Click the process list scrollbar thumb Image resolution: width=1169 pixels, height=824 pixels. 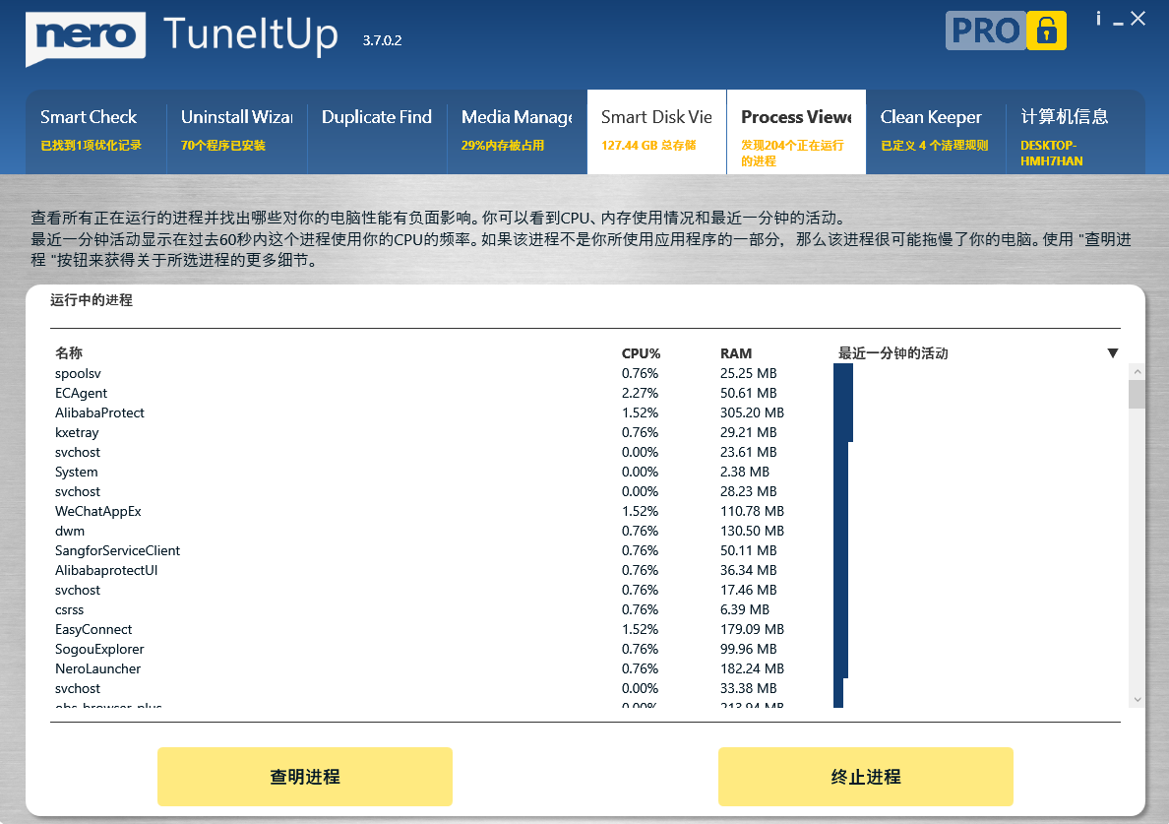click(x=1137, y=394)
